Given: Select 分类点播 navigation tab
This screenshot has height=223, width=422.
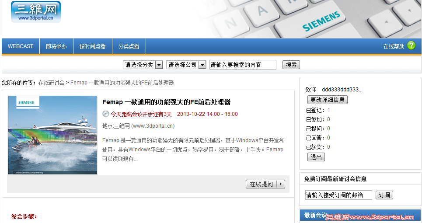Looking at the screenshot, I should tap(129, 46).
